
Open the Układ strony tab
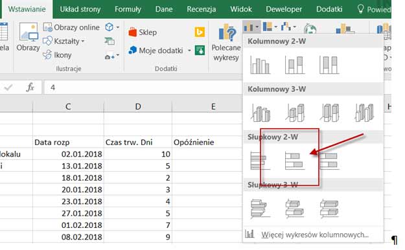[80, 9]
